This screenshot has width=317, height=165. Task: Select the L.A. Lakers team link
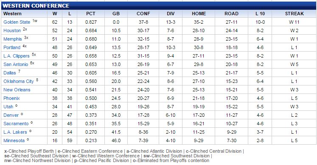(15, 132)
